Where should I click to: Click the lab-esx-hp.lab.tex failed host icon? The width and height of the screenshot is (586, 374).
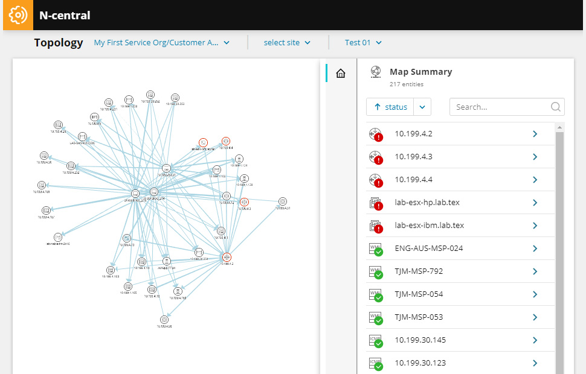[x=376, y=203]
